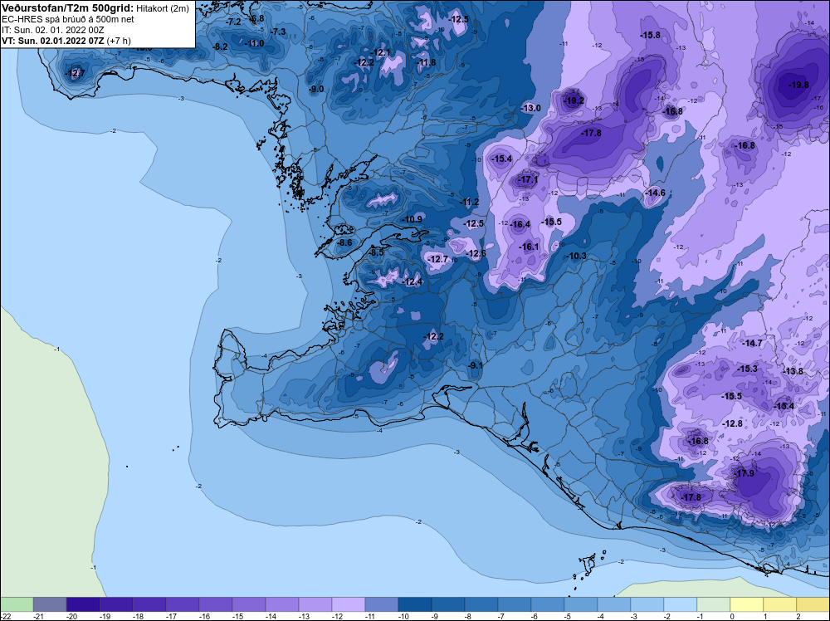Select the -9.1 temperature value
This screenshot has height=621, width=830.
click(475, 365)
